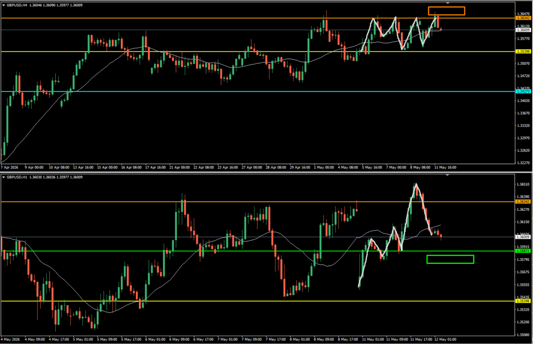Click the 1.32620 value on H4 price scale
Screen dimensions: 533x344
pyautogui.click(x=523, y=150)
